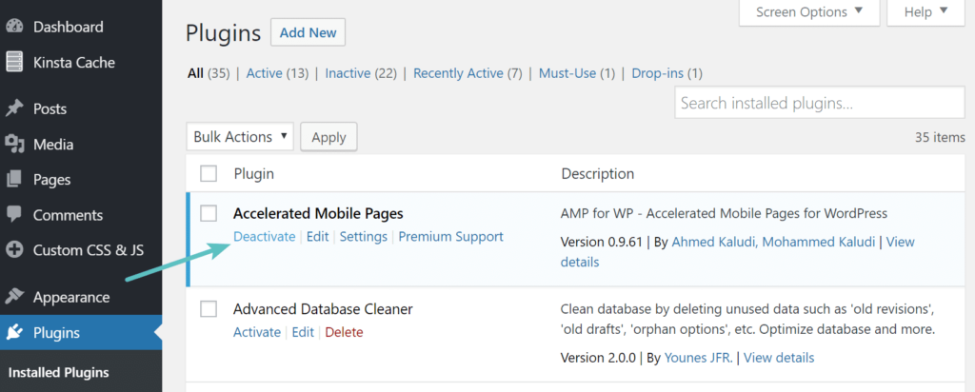Click the Pages document icon

click(14, 179)
